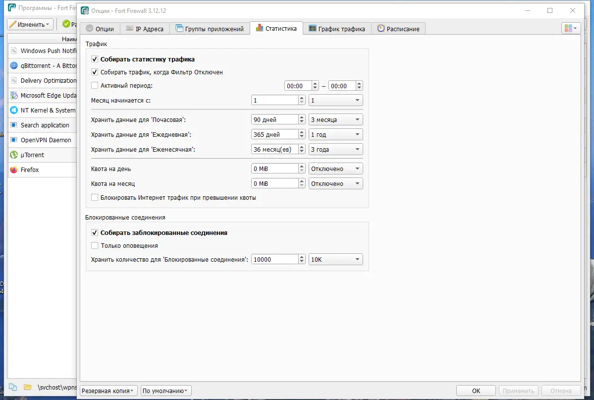Select Windows Push Notifications row in Programs window
Screen dimensions: 594x400
[42, 51]
